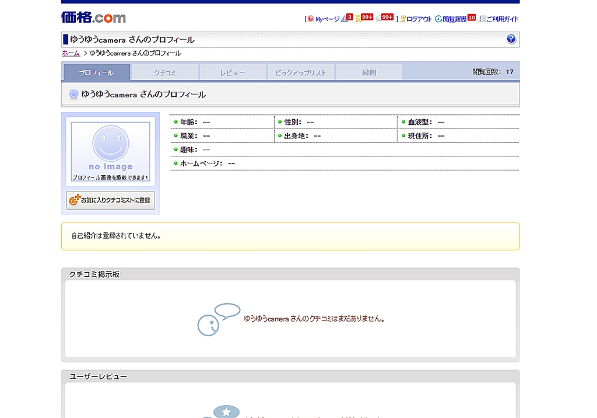Image resolution: width=597 pixels, height=418 pixels.
Task: Click the key icon beside ログアウト
Action: pyautogui.click(x=403, y=19)
